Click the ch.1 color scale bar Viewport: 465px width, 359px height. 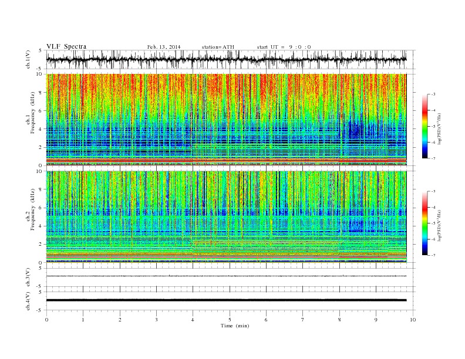(425, 126)
